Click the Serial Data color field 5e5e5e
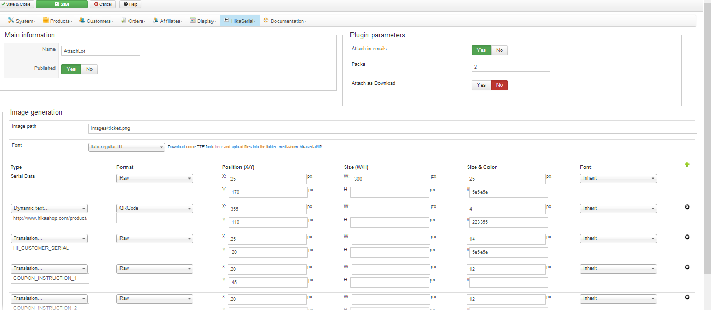 (x=509, y=192)
